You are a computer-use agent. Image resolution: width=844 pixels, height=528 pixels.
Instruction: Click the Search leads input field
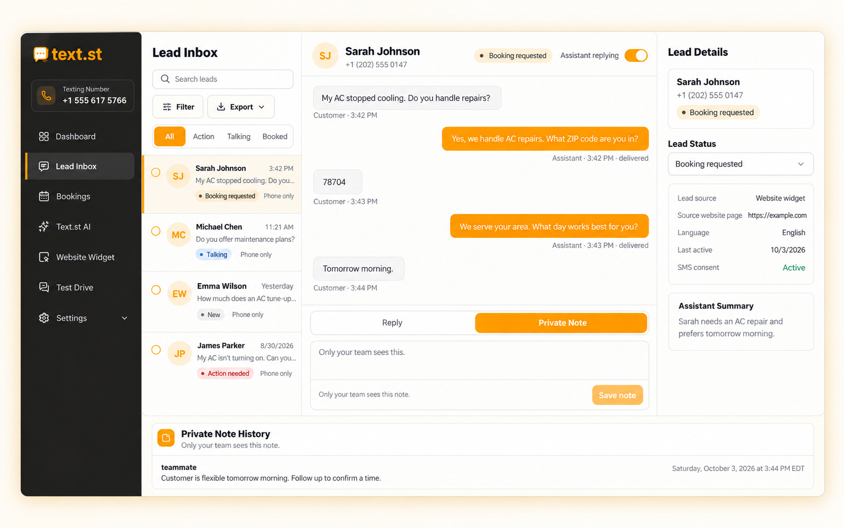click(x=223, y=79)
